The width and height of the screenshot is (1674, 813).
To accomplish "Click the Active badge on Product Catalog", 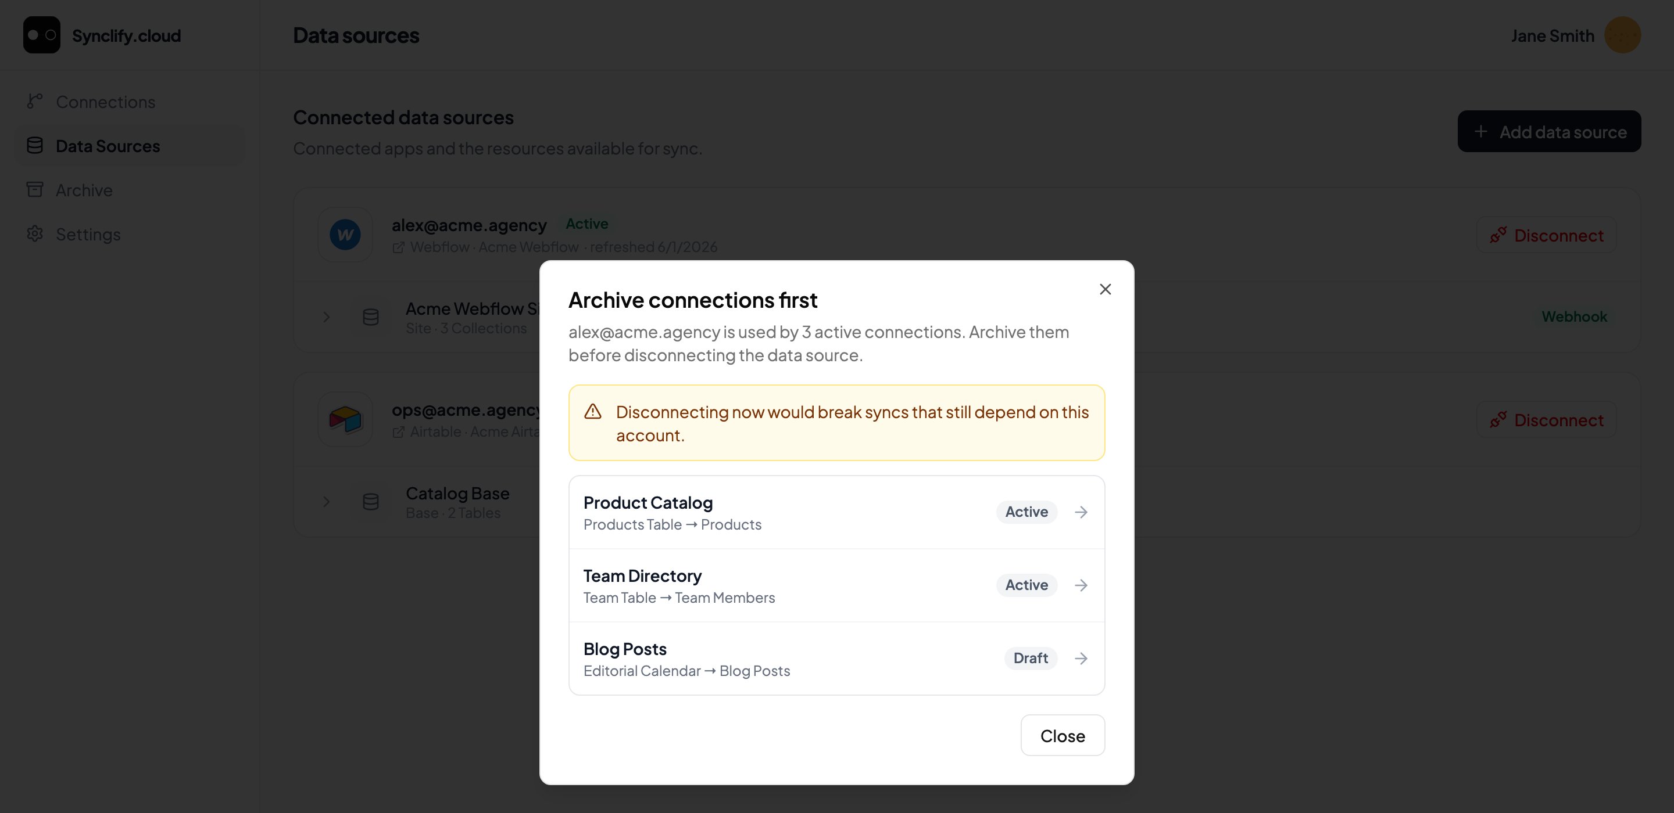I will point(1026,512).
